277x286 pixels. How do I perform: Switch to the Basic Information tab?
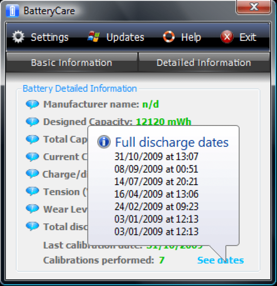[x=72, y=62]
